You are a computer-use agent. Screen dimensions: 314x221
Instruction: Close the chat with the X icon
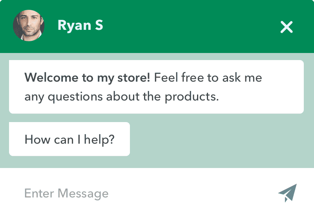(x=287, y=27)
